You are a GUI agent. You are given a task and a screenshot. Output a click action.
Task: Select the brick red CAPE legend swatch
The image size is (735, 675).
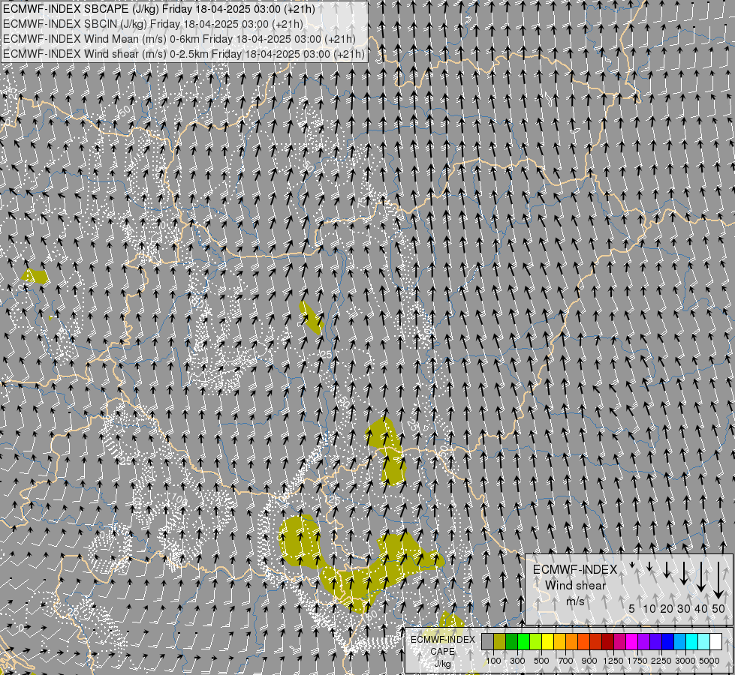[596, 642]
